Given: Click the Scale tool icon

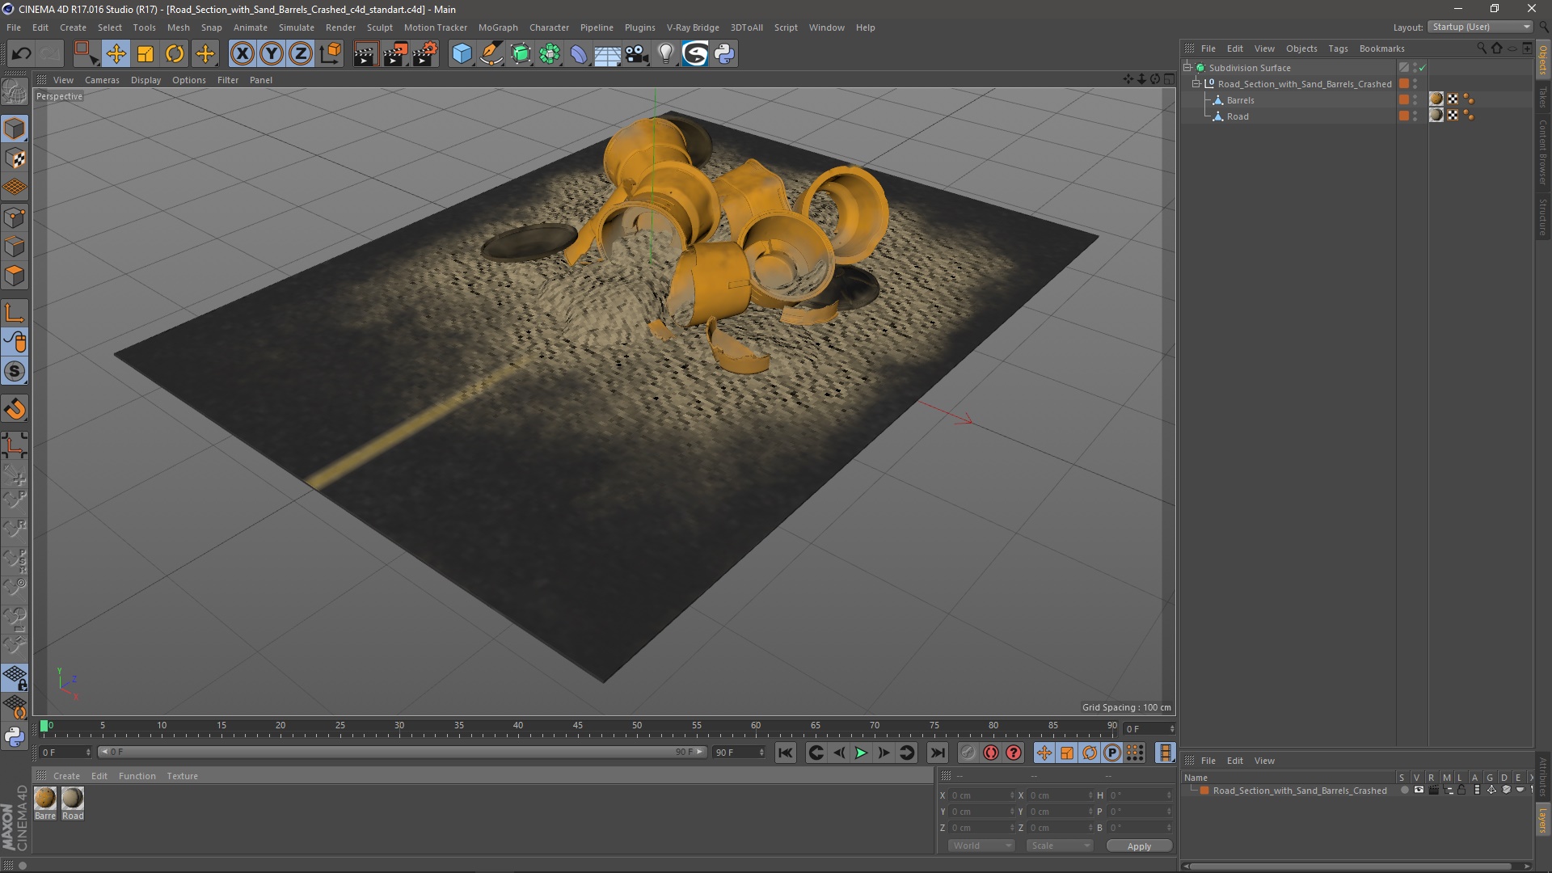Looking at the screenshot, I should click(x=145, y=54).
